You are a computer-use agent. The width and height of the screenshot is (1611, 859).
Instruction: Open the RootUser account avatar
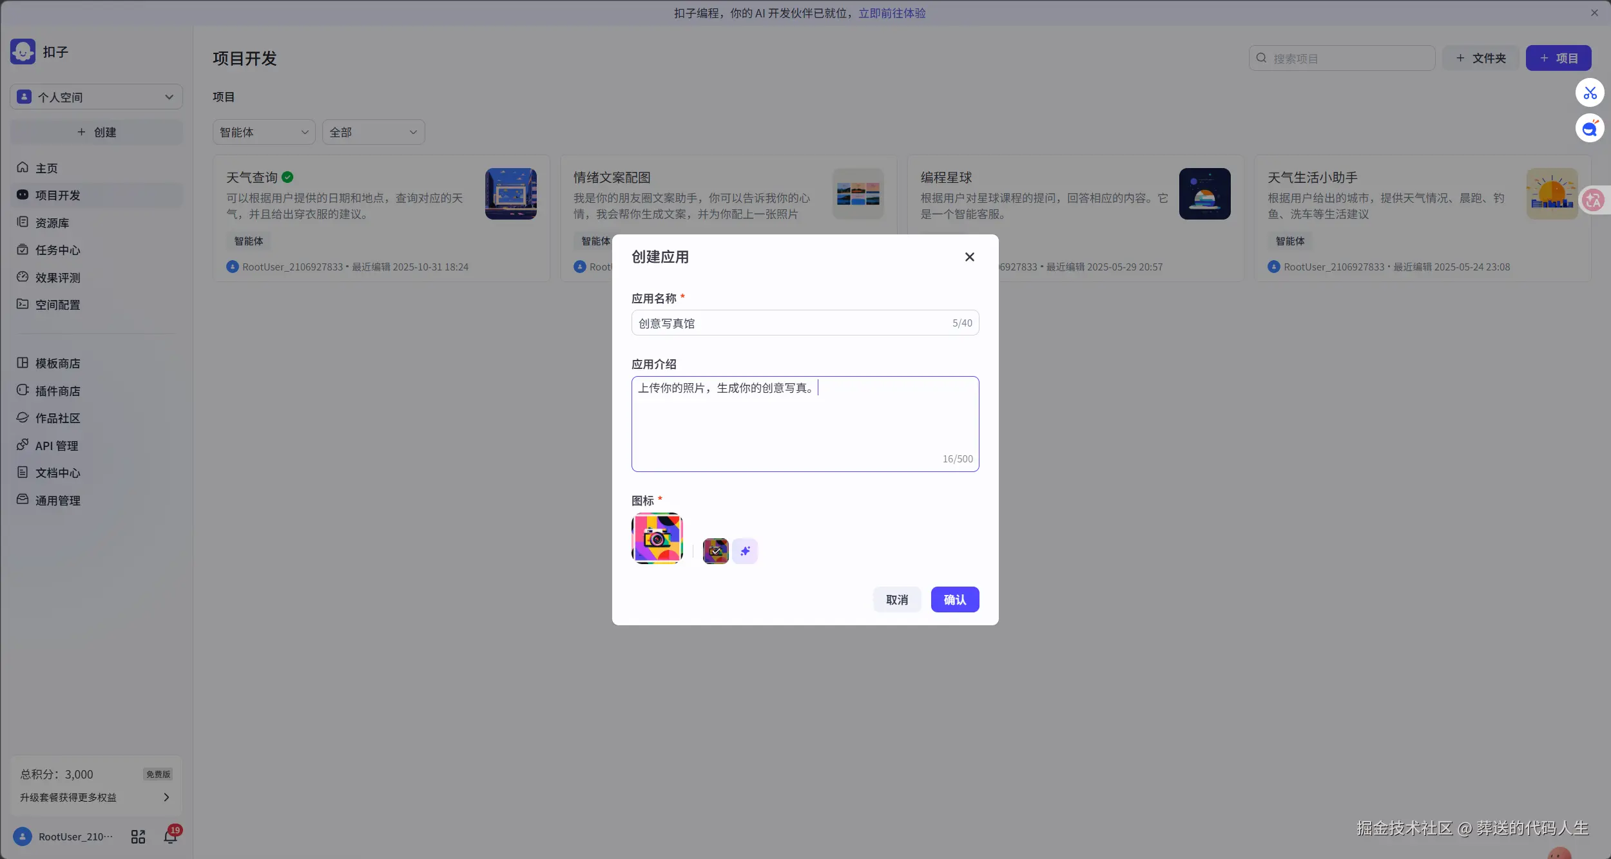coord(23,836)
